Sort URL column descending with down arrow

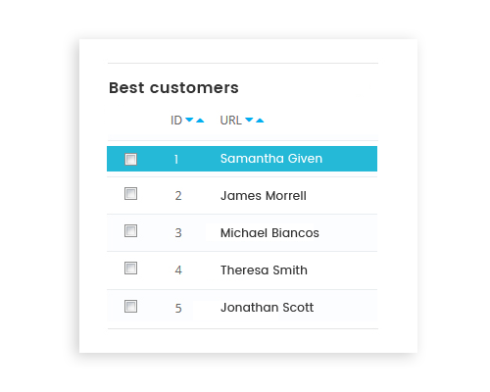click(249, 120)
